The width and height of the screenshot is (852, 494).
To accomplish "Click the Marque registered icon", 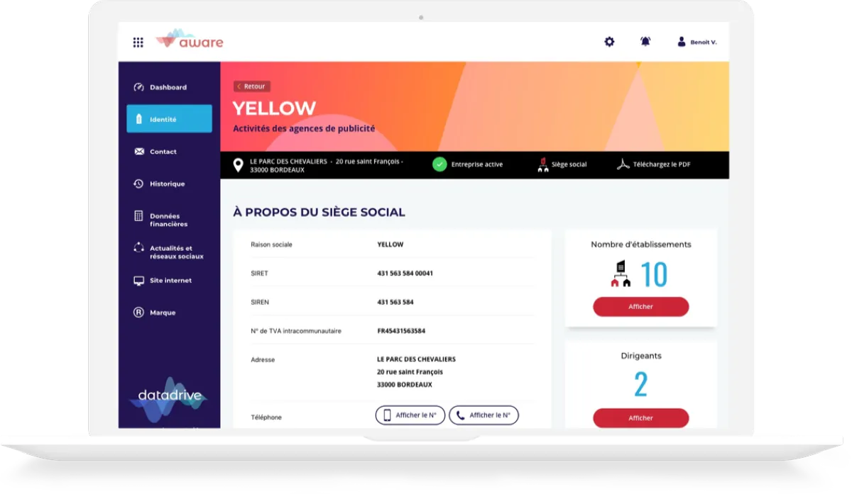I will (139, 313).
